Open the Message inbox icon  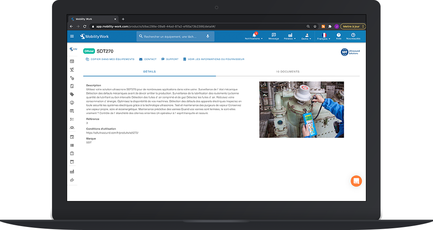point(274,36)
